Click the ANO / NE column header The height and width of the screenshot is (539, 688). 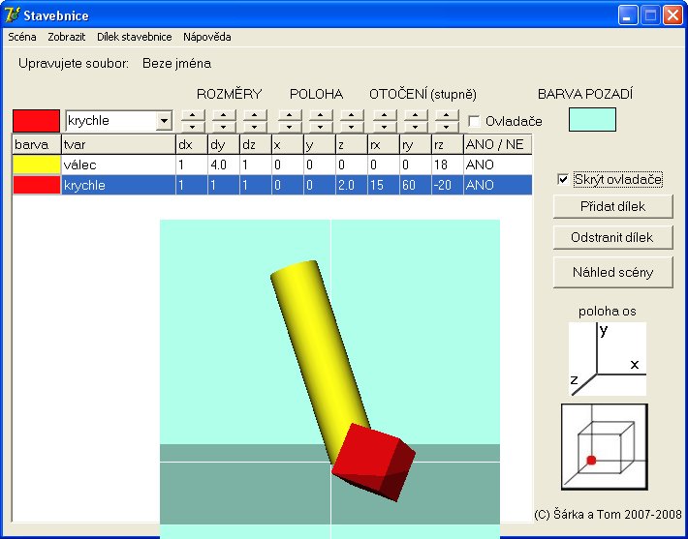tap(497, 144)
